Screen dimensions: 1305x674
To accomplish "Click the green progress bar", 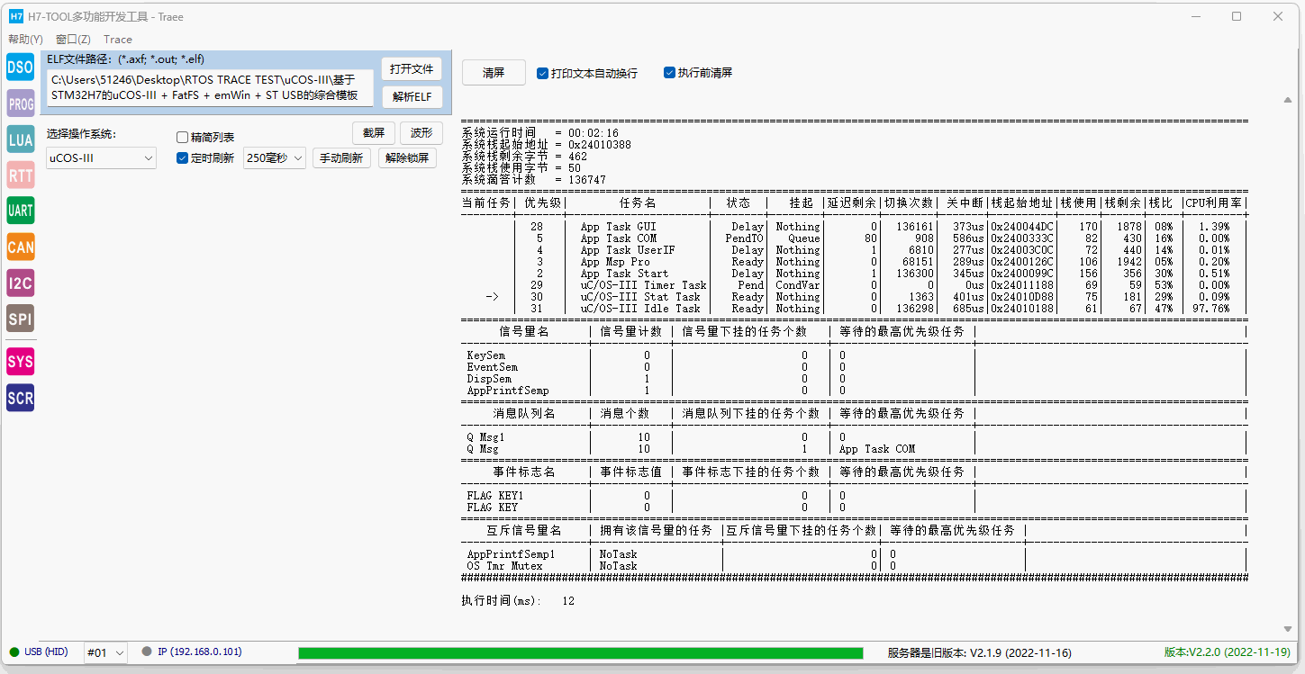I will [580, 652].
